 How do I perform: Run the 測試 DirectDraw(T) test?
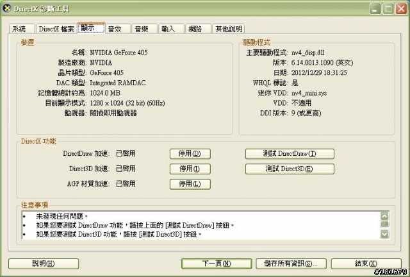coord(290,154)
